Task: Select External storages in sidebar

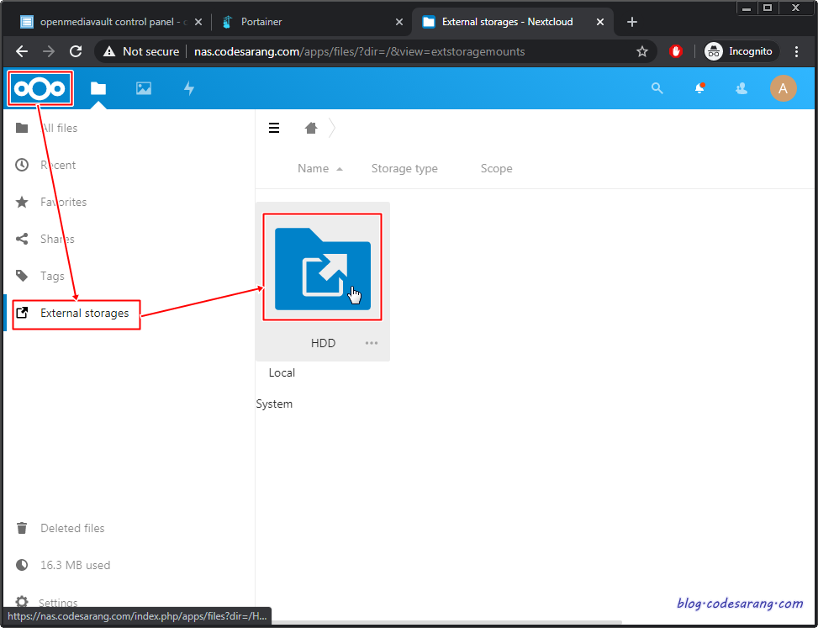Action: [x=129, y=313]
